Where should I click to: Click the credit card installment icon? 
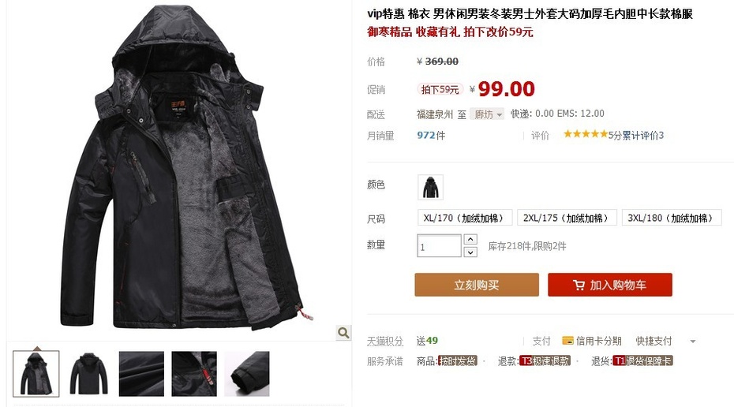pyautogui.click(x=567, y=341)
